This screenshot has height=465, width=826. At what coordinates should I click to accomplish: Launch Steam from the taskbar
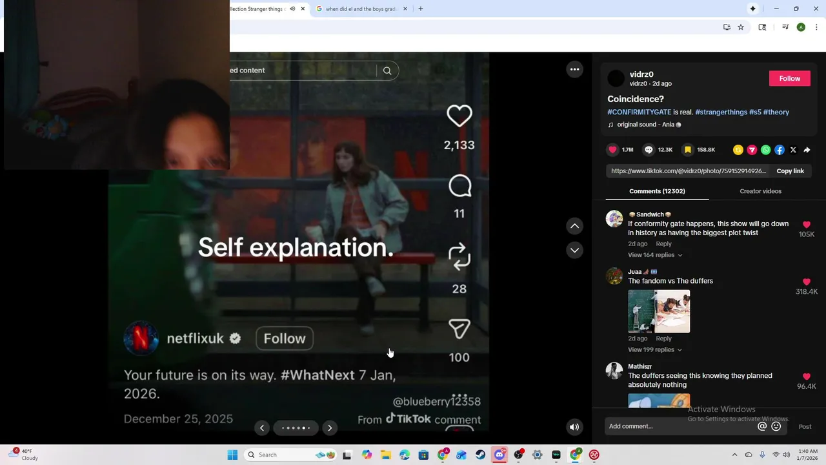point(481,455)
